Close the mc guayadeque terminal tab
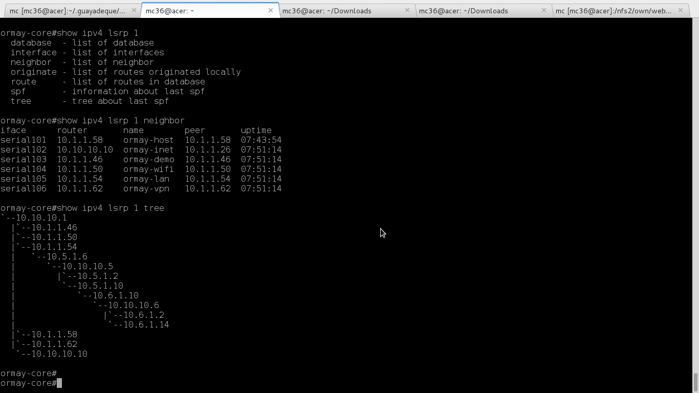 [134, 10]
